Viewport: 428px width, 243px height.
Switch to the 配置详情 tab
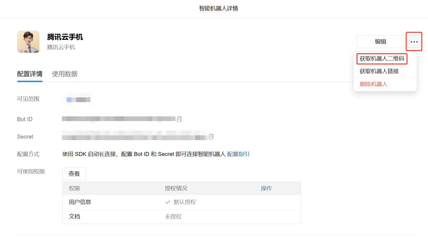(x=30, y=74)
